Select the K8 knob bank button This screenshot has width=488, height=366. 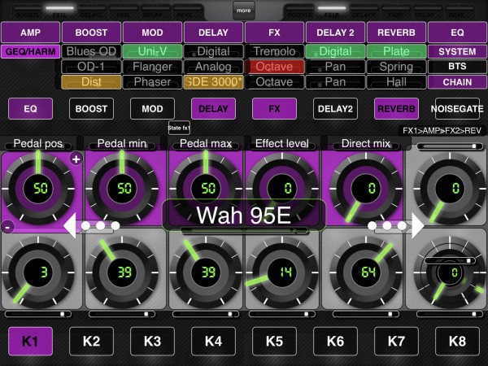pos(457,341)
